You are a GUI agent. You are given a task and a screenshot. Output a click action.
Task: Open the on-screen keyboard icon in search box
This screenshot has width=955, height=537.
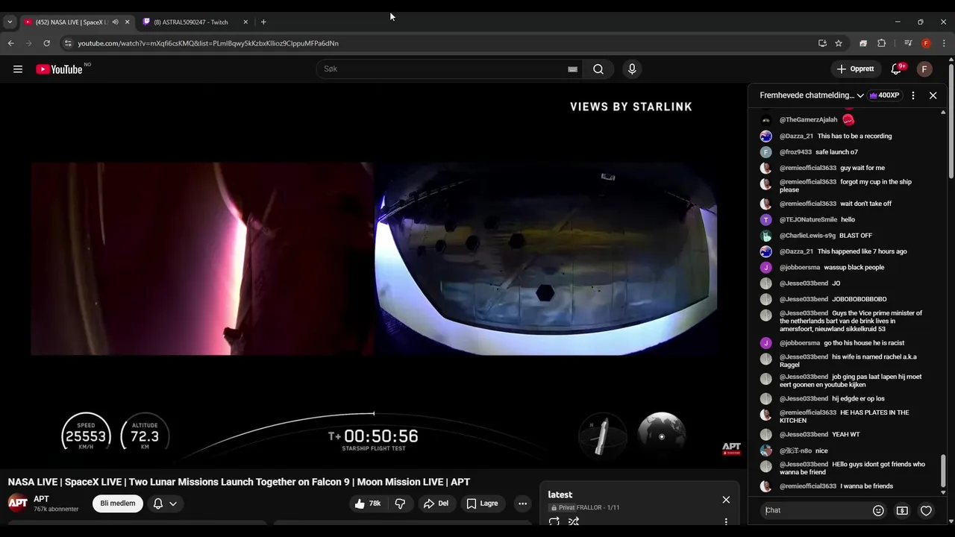click(x=572, y=69)
